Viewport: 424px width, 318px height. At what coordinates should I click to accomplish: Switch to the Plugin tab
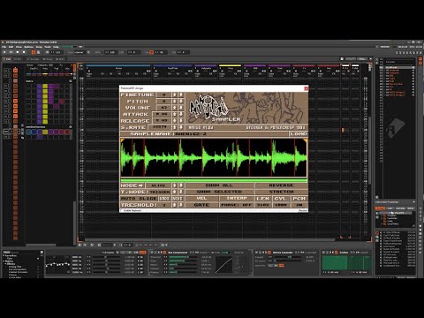[49, 59]
